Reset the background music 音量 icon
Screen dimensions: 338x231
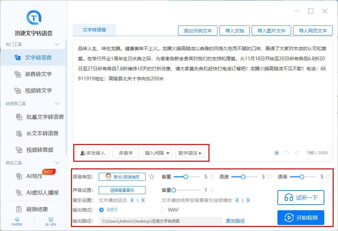click(212, 190)
